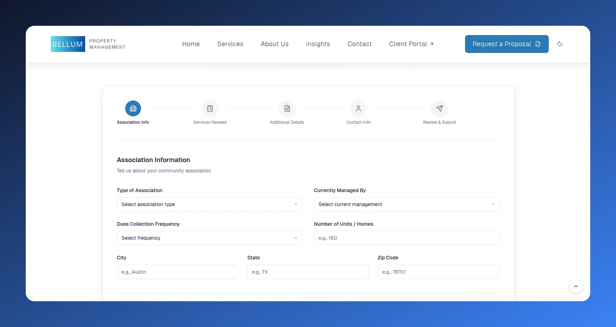Open the Insights page
This screenshot has height=327, width=616.
pyautogui.click(x=318, y=44)
